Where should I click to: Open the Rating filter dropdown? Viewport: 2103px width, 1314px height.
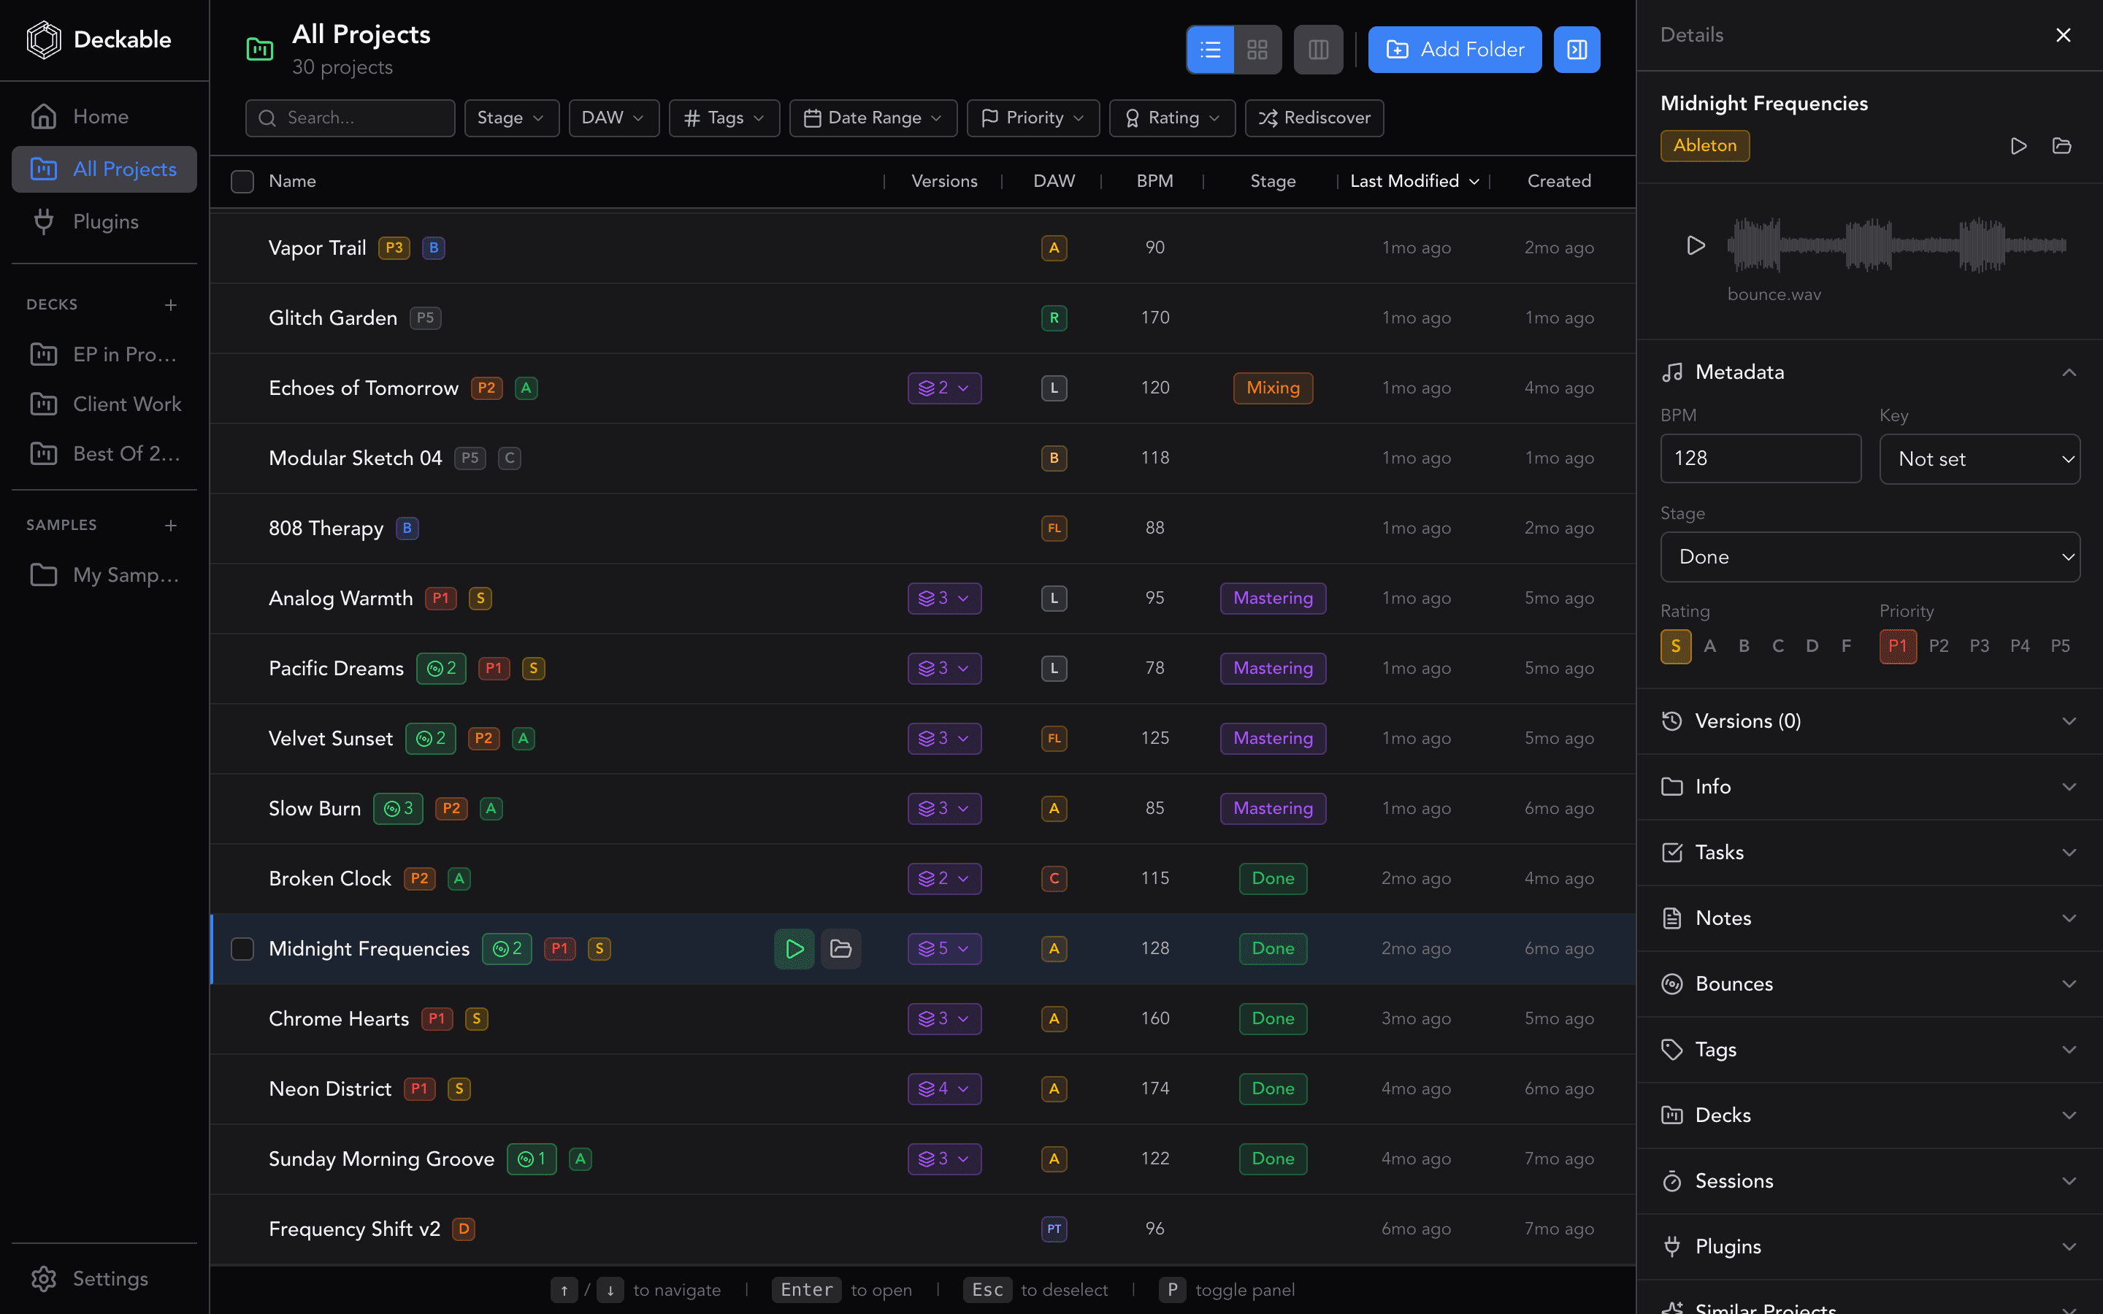tap(1171, 118)
